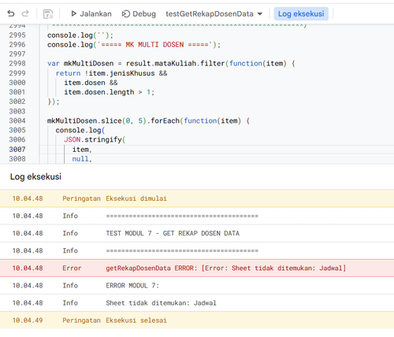Viewport: 394px width, 337px height.
Task: Run the script with Jalankan
Action: pos(91,13)
